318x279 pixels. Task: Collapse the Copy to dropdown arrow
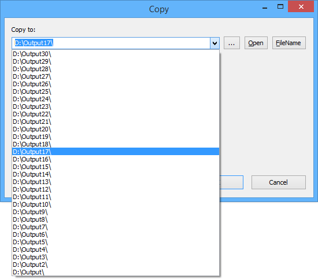tap(215, 43)
